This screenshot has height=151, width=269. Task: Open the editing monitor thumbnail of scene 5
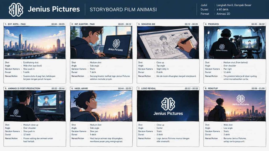pos(35,106)
